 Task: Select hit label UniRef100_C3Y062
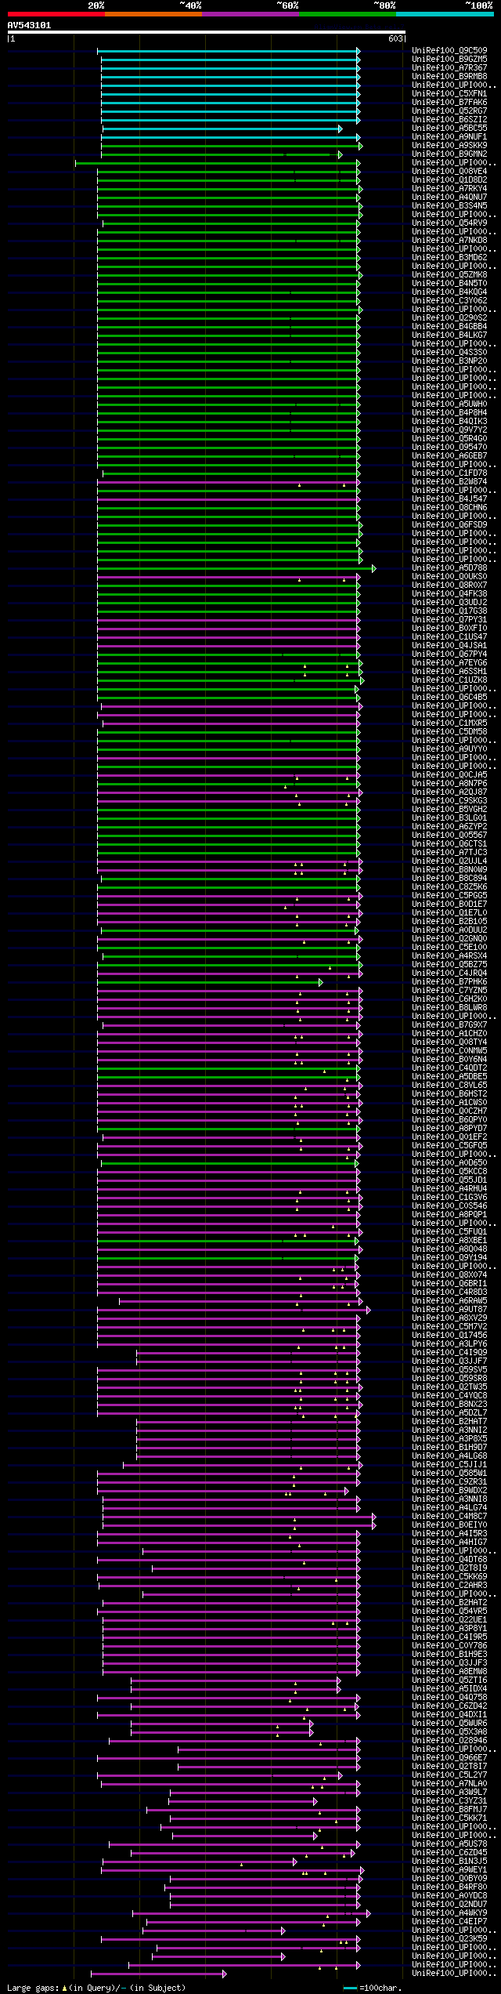click(x=449, y=301)
